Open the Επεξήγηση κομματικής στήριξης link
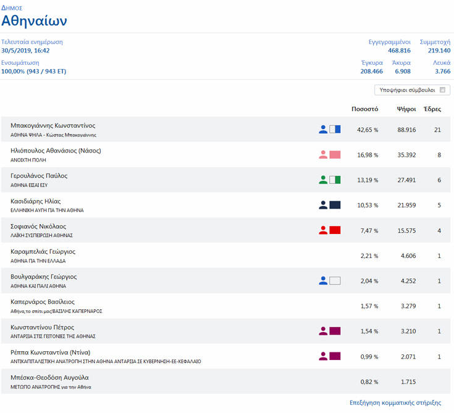Screen dimensions: 454x413 click(395, 403)
